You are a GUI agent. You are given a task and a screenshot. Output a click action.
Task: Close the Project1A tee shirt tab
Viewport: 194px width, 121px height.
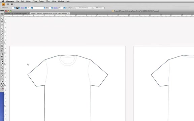pos(69,13)
